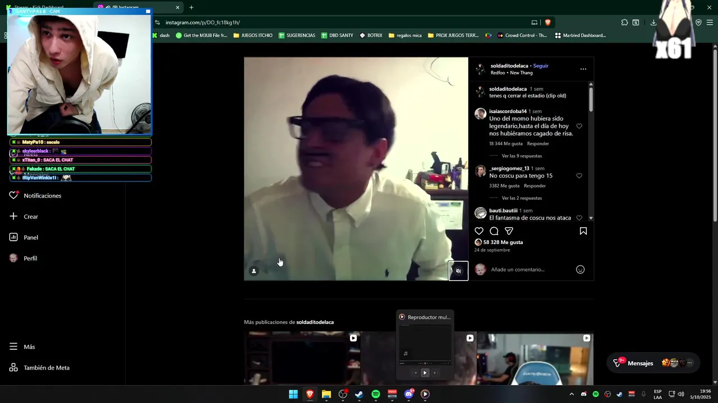Viewport: 718px width, 403px height.
Task: Open Brave browser in the taskbar
Action: pos(310,394)
